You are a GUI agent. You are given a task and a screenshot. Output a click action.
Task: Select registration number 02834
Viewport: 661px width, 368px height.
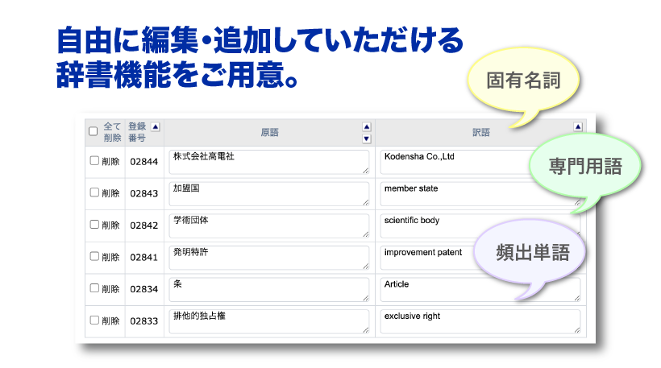143,289
